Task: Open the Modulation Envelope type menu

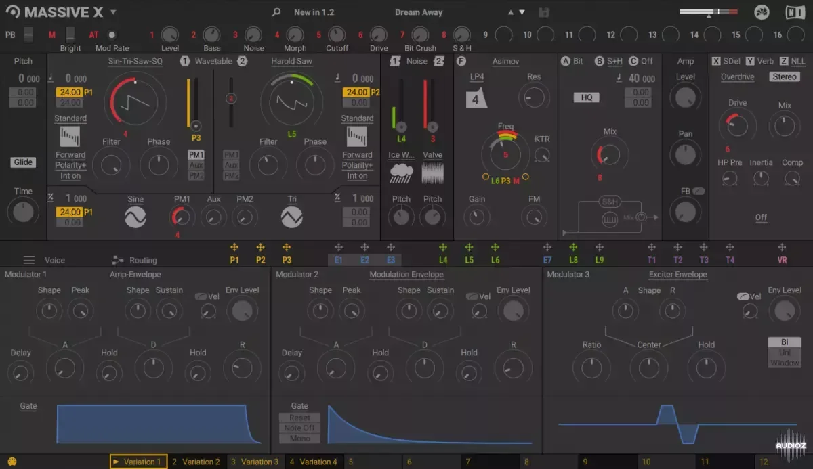Action: [406, 275]
